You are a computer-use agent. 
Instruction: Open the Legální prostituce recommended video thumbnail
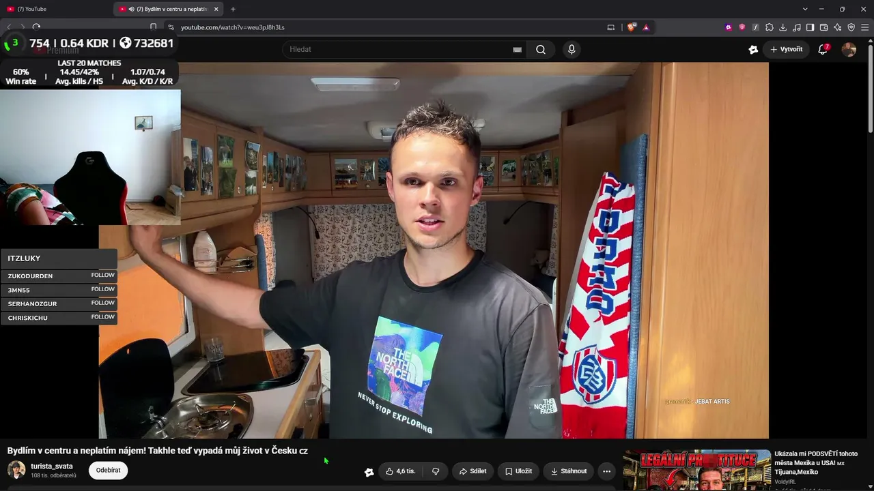[x=696, y=470]
